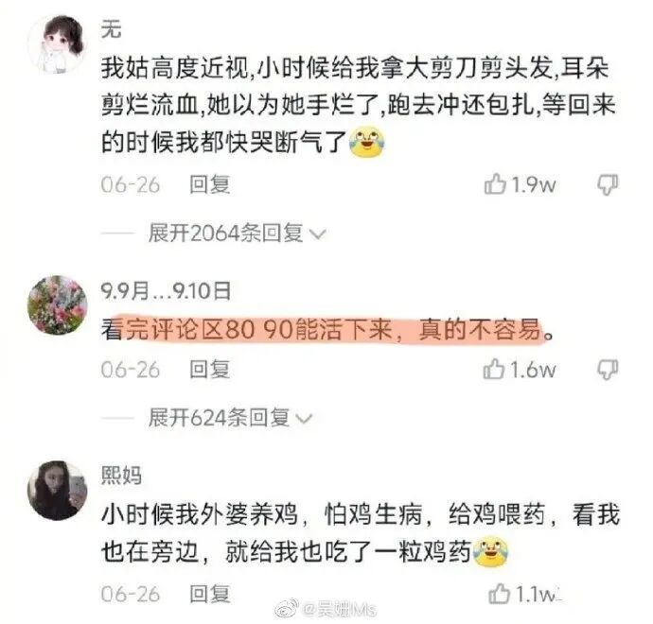Open the profile avatar of user 无
This screenshot has width=653, height=624.
[x=58, y=45]
